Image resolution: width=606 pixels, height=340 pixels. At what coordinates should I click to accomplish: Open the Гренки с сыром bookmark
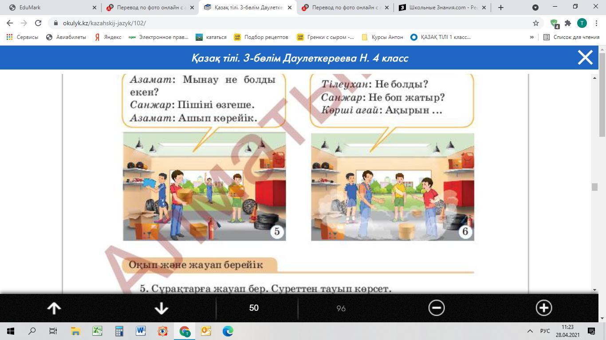pos(325,37)
